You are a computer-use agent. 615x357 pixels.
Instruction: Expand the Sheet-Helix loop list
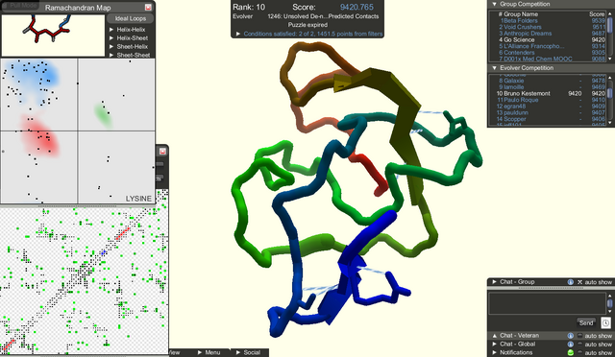pyautogui.click(x=111, y=46)
